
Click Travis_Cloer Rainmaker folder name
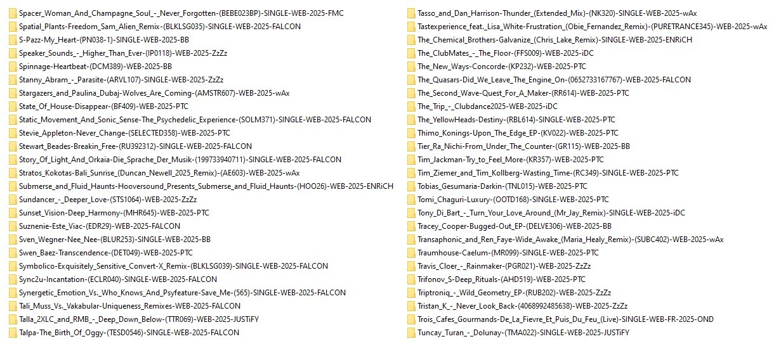(x=504, y=266)
